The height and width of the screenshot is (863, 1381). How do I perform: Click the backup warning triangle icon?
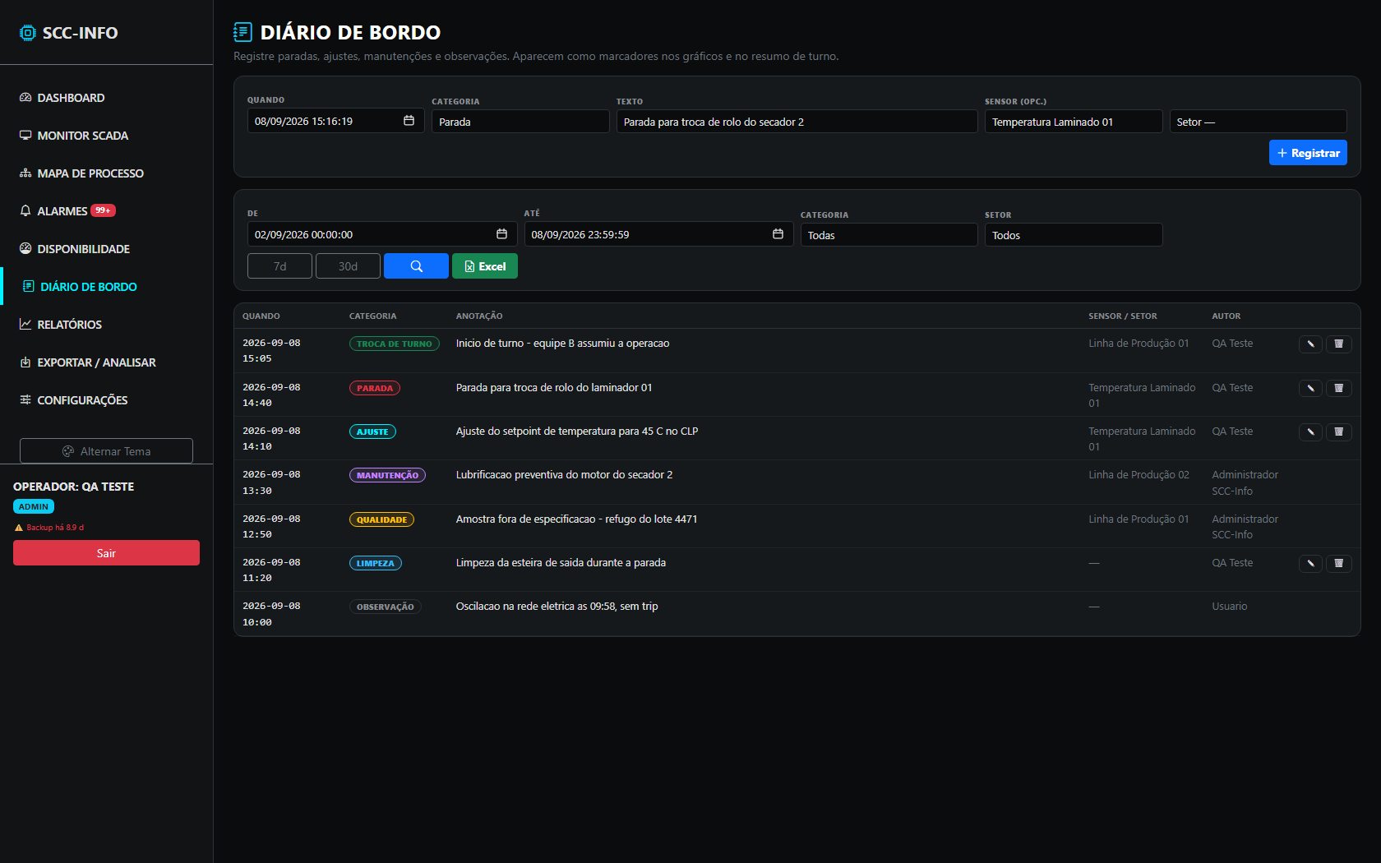pyautogui.click(x=19, y=528)
